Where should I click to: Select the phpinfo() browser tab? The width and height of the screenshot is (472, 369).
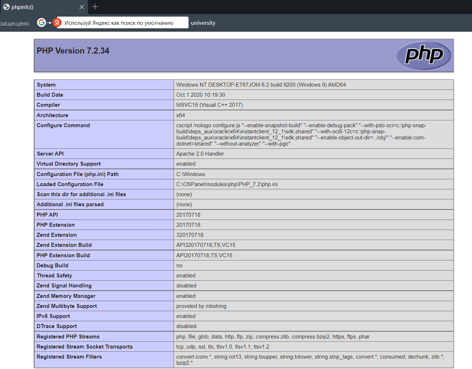pos(43,7)
